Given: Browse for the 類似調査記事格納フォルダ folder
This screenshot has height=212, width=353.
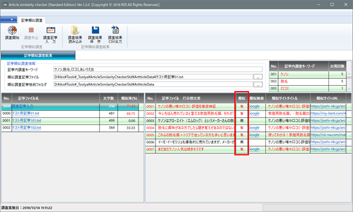Looking at the screenshot, I should (x=258, y=85).
